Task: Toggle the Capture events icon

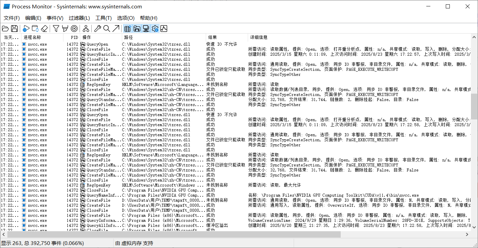Action: 26,29
